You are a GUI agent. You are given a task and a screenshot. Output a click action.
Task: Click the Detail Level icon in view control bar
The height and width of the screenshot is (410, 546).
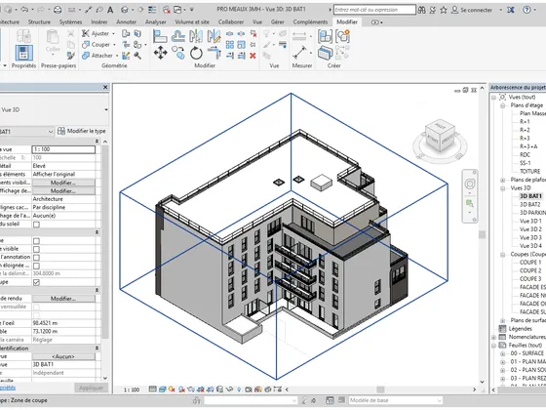click(152, 389)
